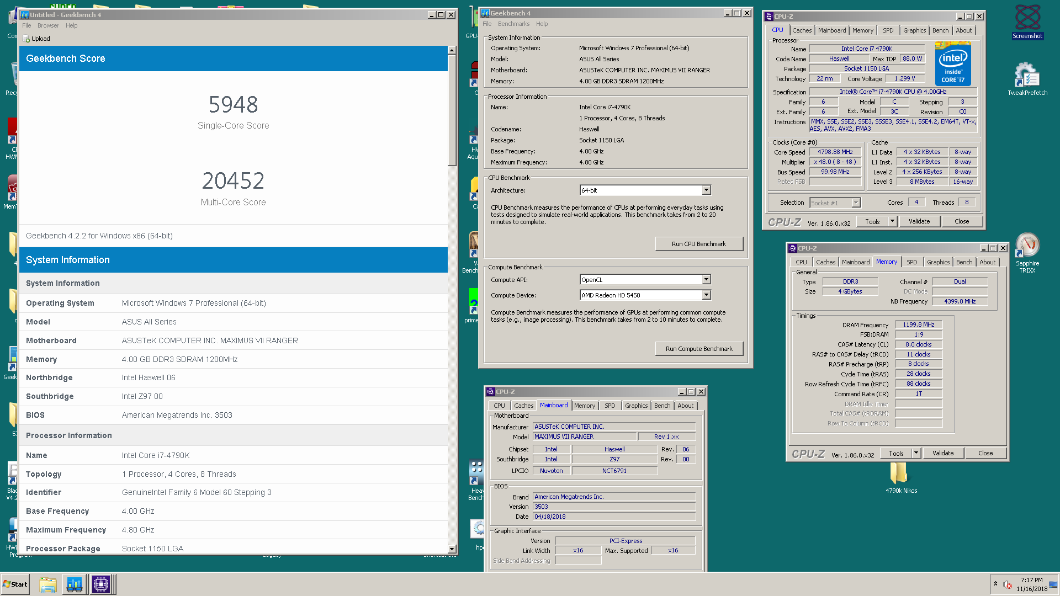Click the Geekbench results scrollbar thumb

coord(452,110)
